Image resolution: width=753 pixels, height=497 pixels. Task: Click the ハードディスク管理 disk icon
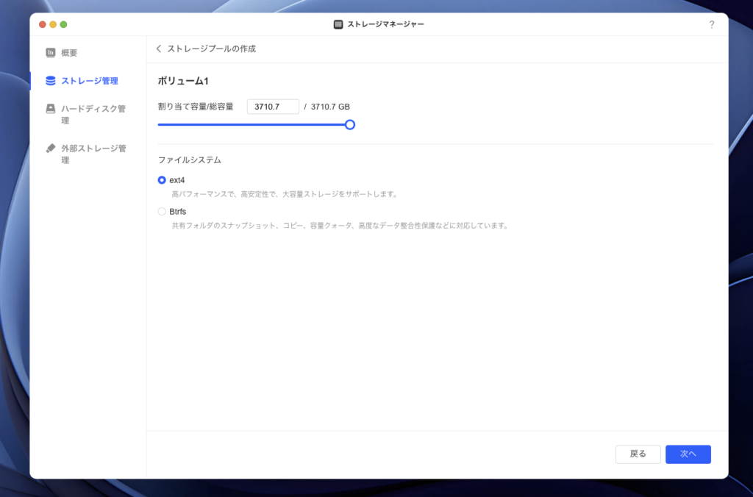[x=51, y=109]
